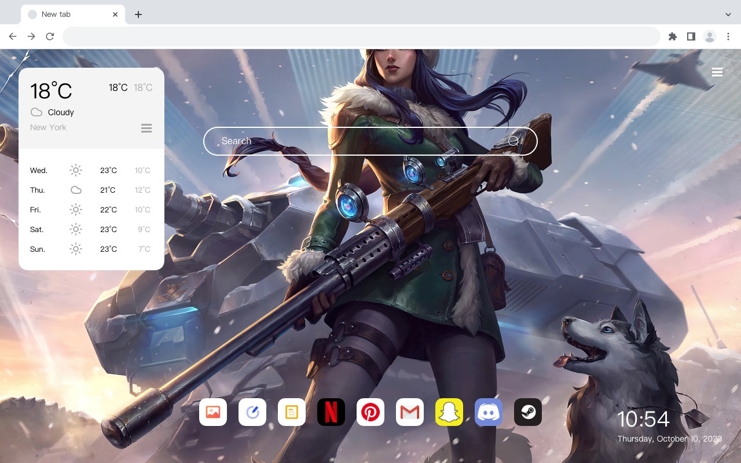Viewport: 741px width, 463px height.
Task: Click the search magnifier icon
Action: [x=513, y=141]
